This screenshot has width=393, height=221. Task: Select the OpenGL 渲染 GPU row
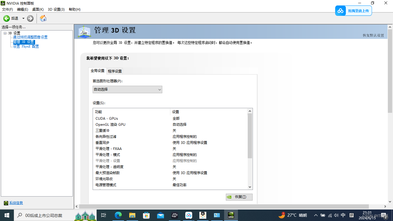[x=170, y=125]
